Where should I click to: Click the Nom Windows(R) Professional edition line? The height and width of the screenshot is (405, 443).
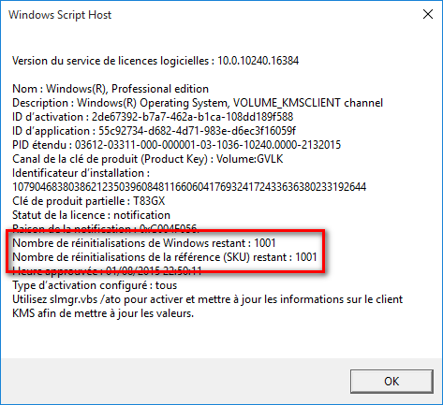111,89
